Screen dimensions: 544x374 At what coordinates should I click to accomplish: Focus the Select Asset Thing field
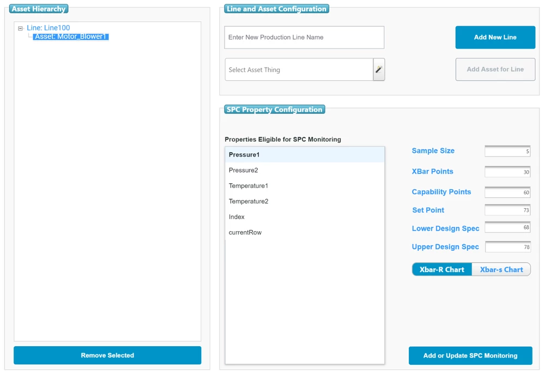(x=299, y=69)
